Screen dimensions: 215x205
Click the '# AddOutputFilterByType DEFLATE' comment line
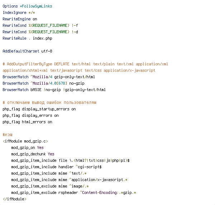(x=85, y=64)
